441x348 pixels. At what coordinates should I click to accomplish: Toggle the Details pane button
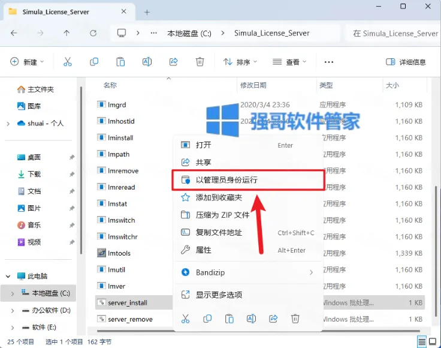[406, 62]
